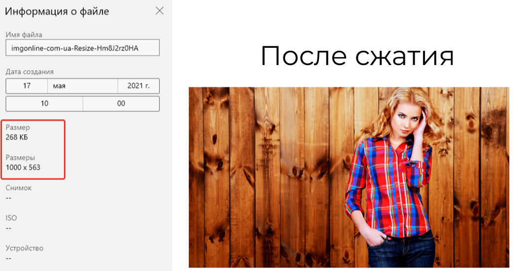Select the minutes field showing 00
The width and height of the screenshot is (526, 271).
(x=121, y=103)
